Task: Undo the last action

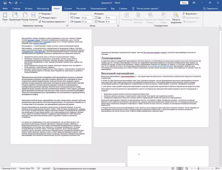Action: click(x=10, y=3)
